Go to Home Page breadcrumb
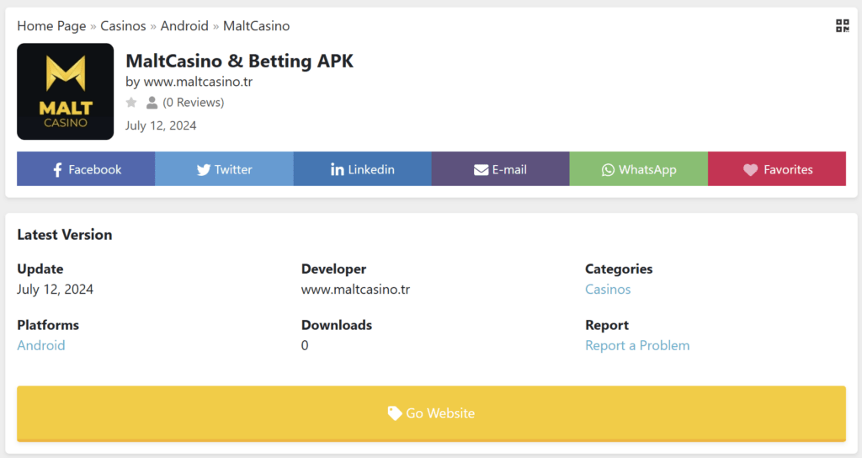The height and width of the screenshot is (458, 862). click(51, 26)
